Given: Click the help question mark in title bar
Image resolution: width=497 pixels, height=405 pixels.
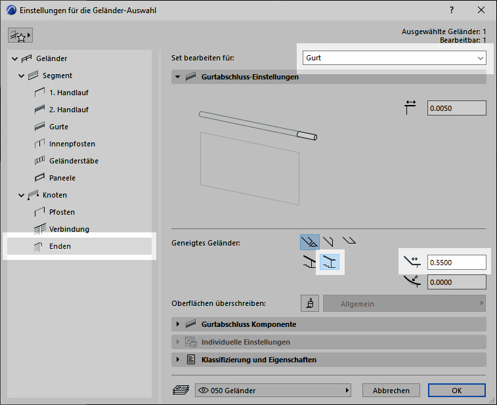Looking at the screenshot, I should [452, 11].
